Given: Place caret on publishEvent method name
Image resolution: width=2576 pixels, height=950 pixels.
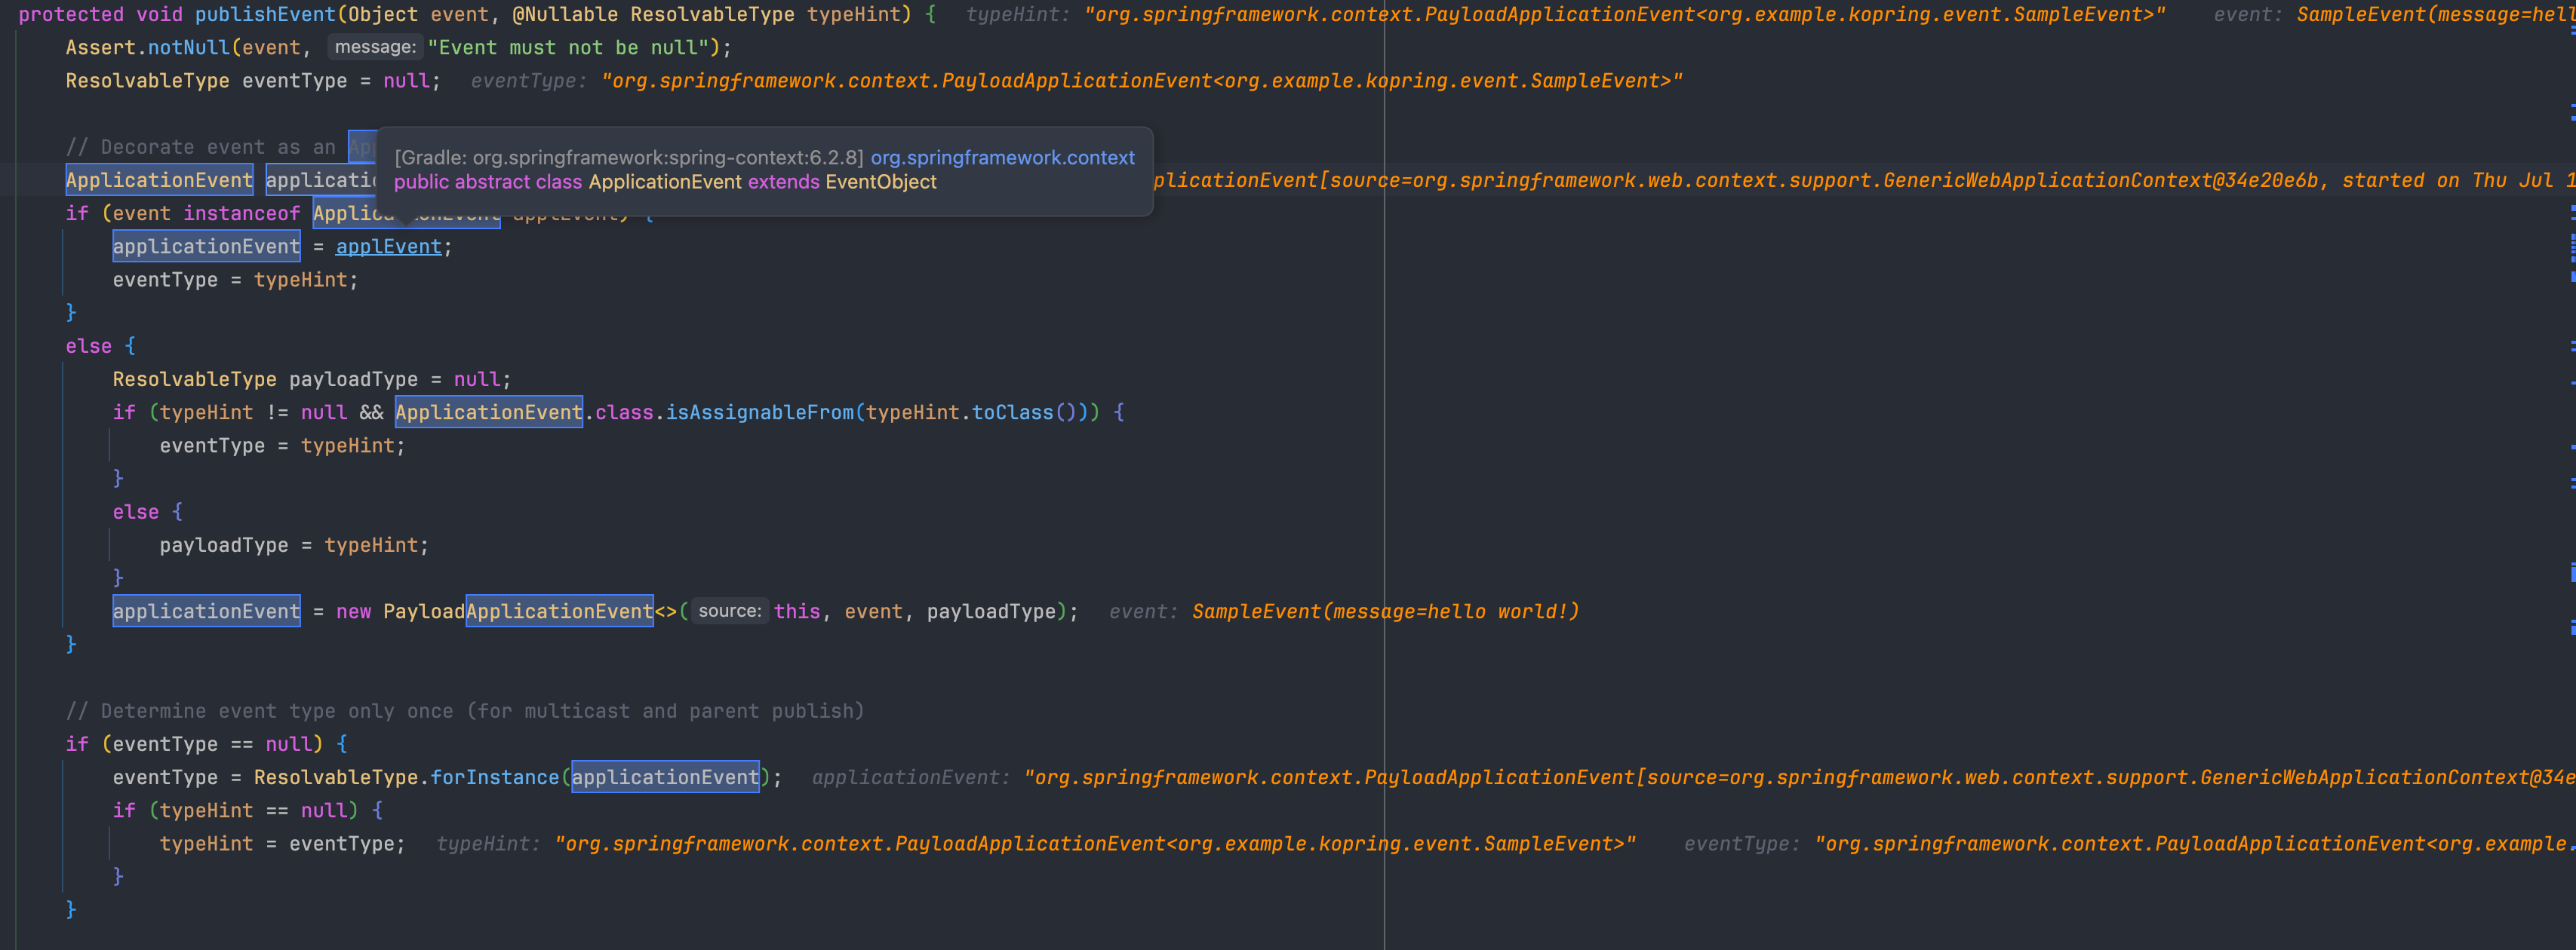Looking at the screenshot, I should (x=265, y=14).
